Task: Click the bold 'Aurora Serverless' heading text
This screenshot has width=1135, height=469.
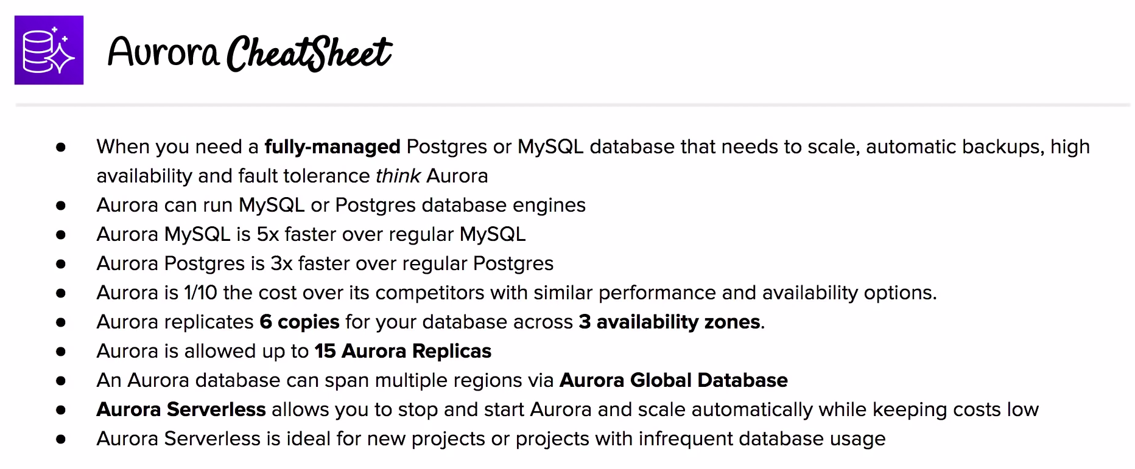Action: click(181, 409)
